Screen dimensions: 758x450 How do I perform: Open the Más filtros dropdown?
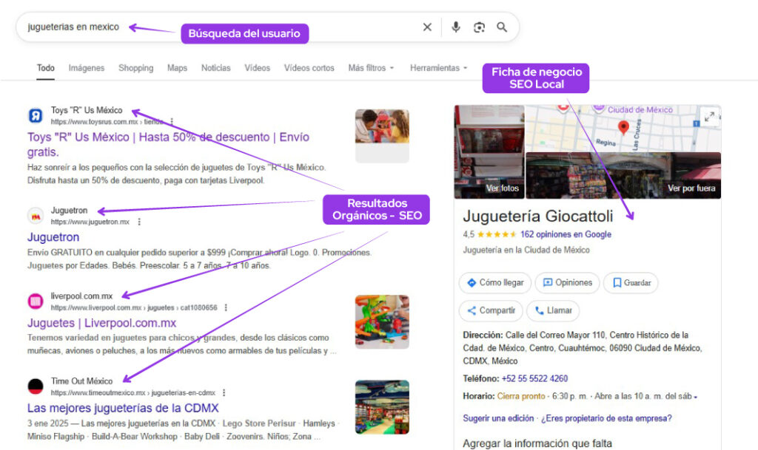pos(371,68)
